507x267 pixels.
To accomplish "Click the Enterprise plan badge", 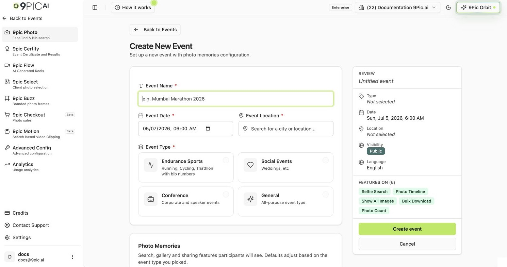I will pos(341,7).
